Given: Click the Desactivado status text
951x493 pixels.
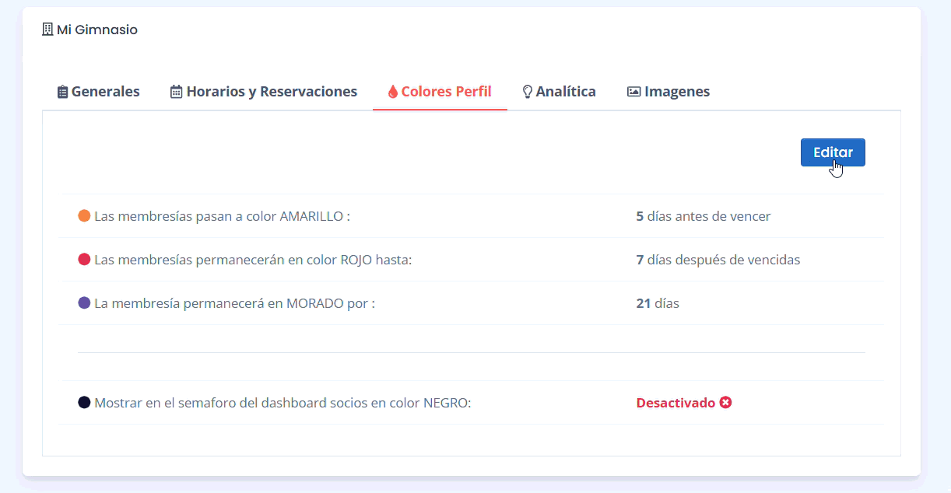Looking at the screenshot, I should 676,403.
